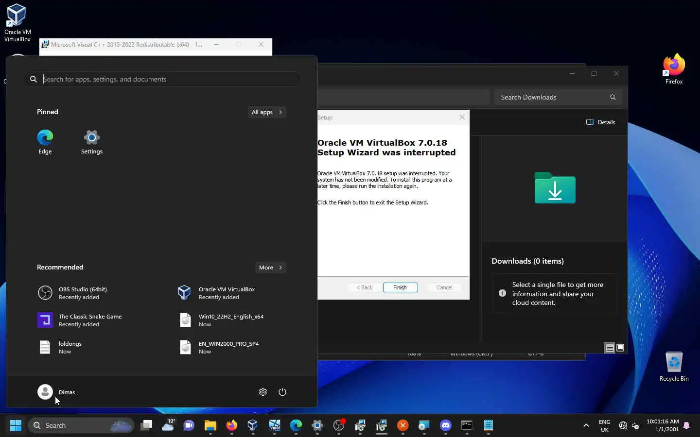The width and height of the screenshot is (700, 437).
Task: Open the Dimas user account menu
Action: [57, 392]
